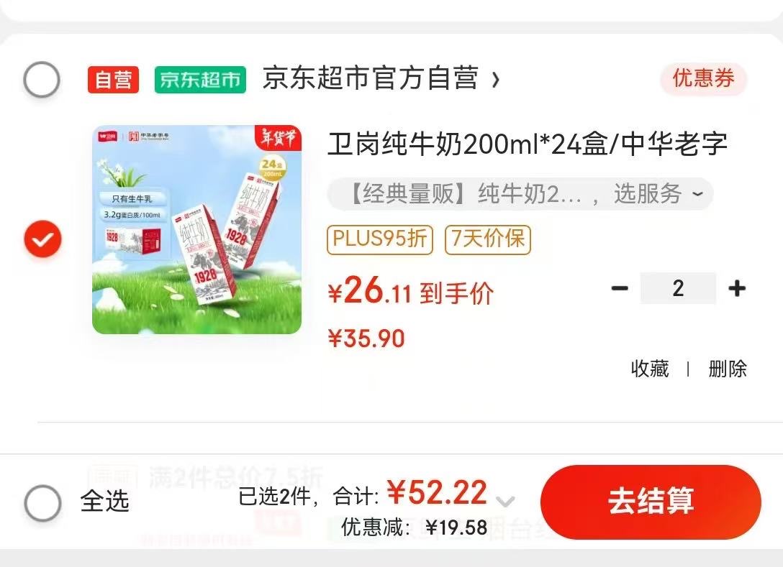Uncheck the selected 卫岗纯牛奶 item
The height and width of the screenshot is (567, 783).
[43, 239]
